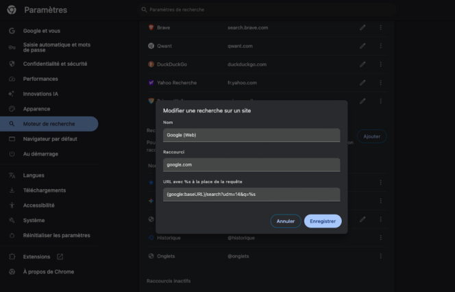455x292 pixels.
Task: Click the Chrome logo beside Paramètres
Action: (12, 10)
